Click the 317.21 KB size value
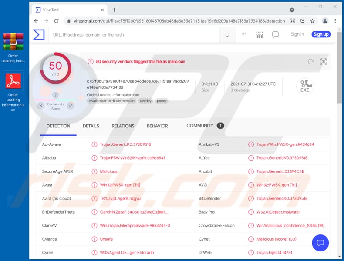The height and width of the screenshot is (261, 344). tap(210, 84)
